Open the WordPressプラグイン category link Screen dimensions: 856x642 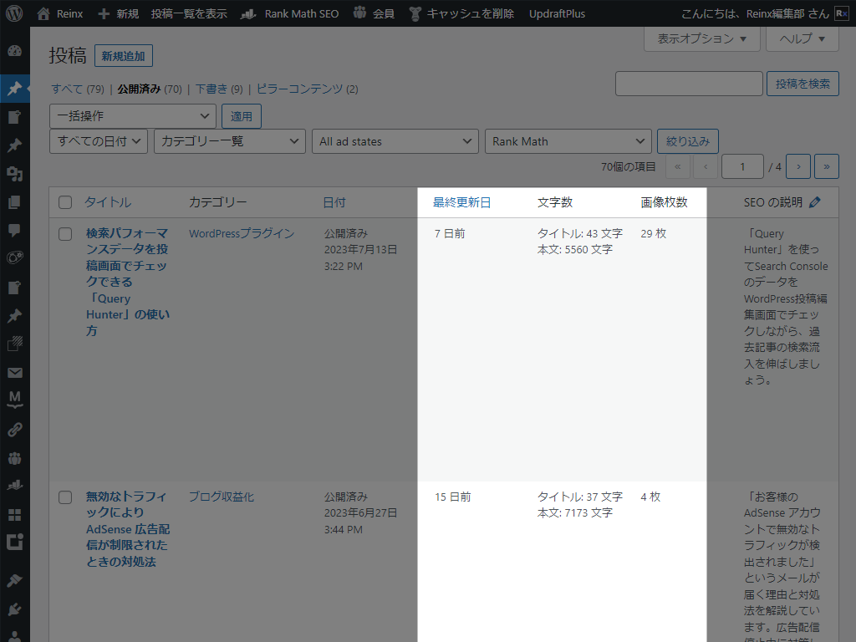(x=242, y=234)
